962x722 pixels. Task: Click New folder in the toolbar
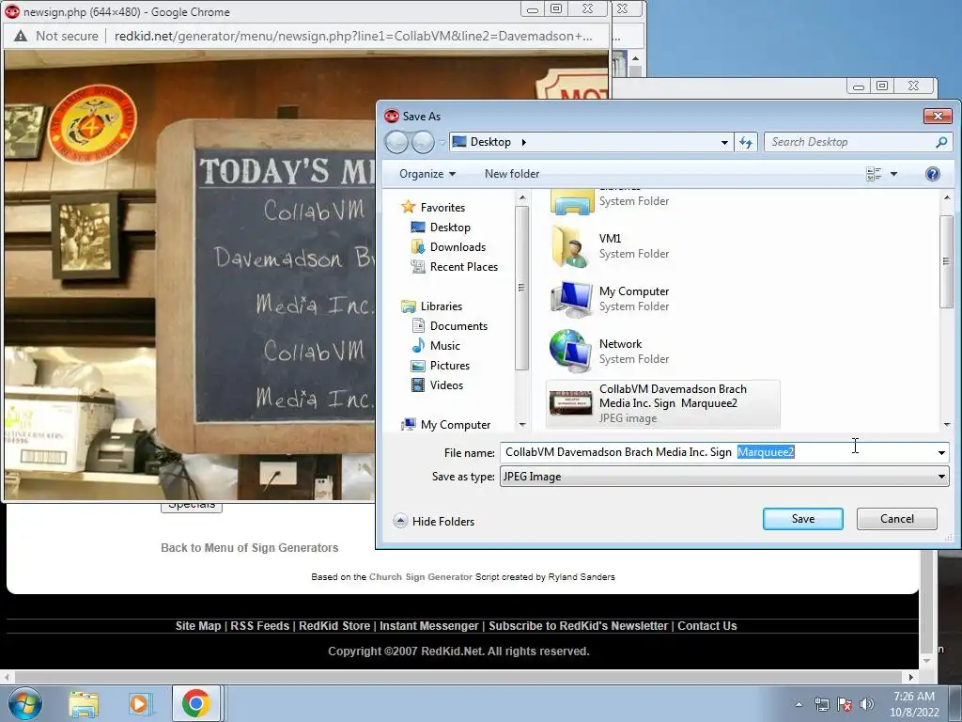[x=512, y=174]
